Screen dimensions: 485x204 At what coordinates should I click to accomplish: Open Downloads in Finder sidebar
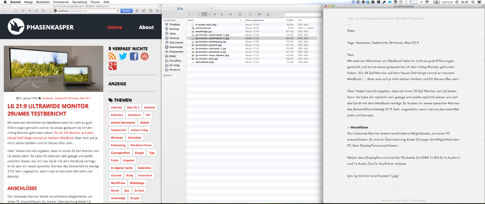coord(173,47)
